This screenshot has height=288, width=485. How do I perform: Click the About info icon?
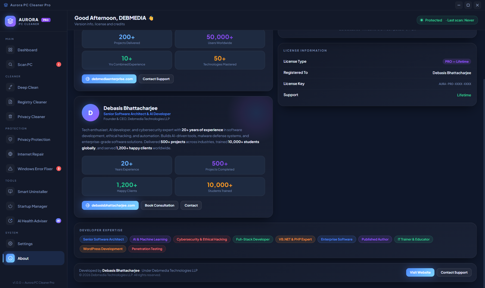10,258
